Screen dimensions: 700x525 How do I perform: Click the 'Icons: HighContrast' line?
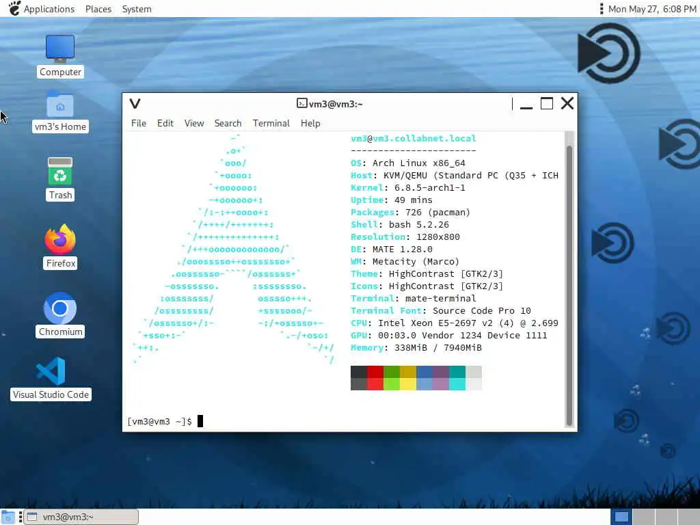427,286
